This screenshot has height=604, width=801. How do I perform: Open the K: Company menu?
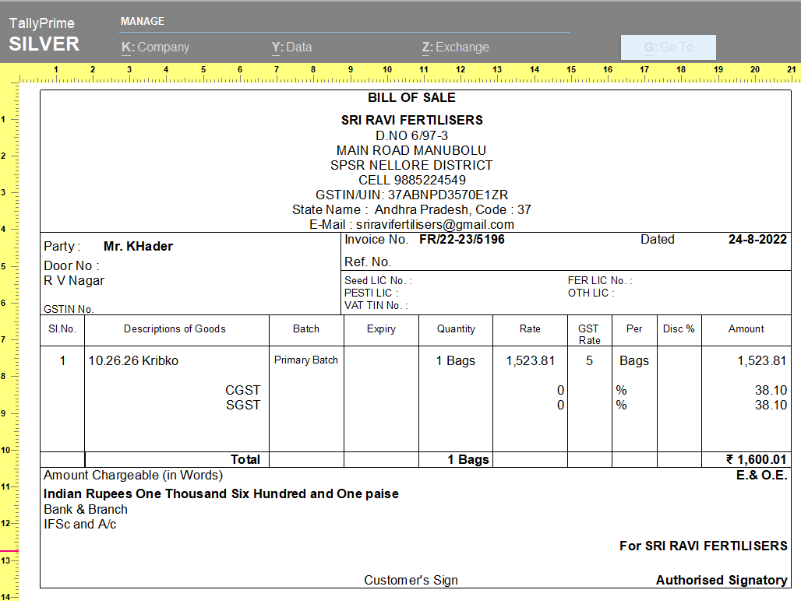coord(155,47)
